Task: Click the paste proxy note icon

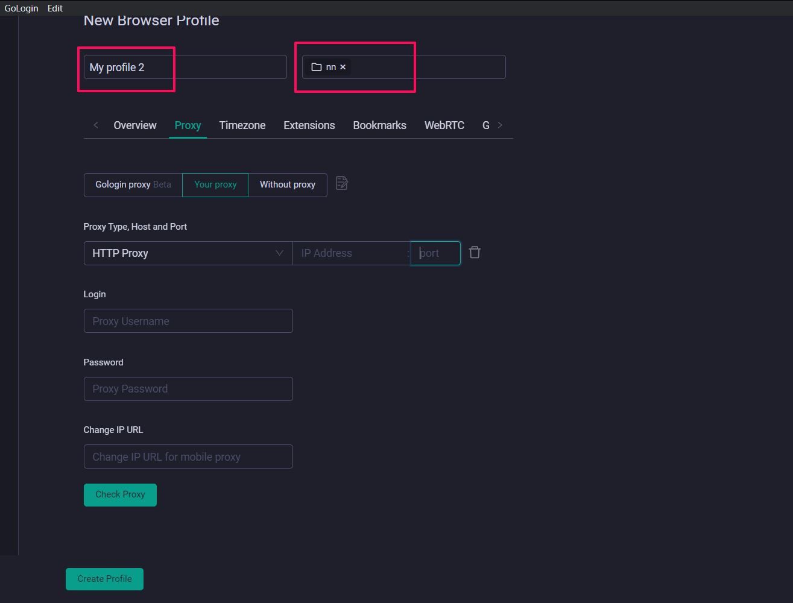Action: (x=341, y=183)
